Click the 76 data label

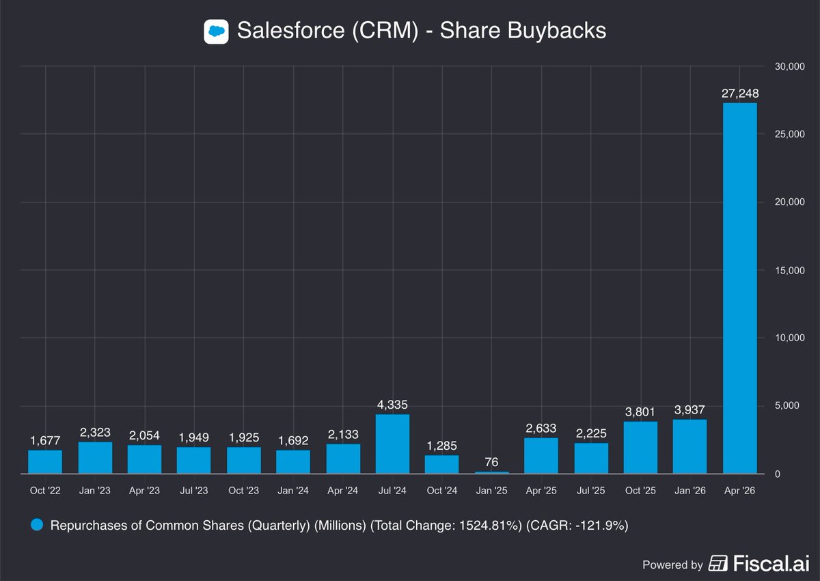coord(492,462)
